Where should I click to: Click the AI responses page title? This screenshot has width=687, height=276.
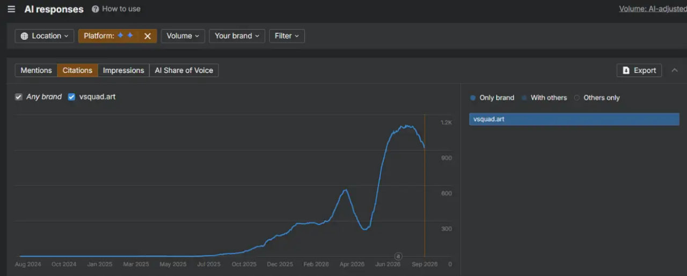(x=54, y=9)
